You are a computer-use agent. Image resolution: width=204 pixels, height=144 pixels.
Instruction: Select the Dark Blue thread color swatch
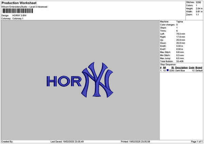click(x=168, y=70)
